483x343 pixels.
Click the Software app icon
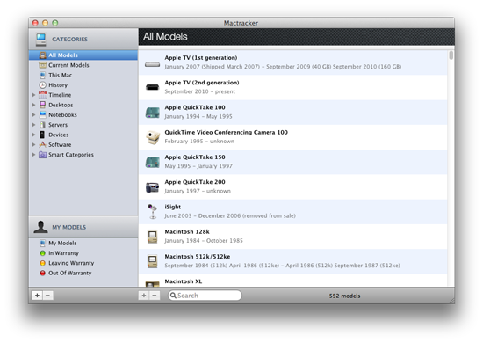point(42,144)
